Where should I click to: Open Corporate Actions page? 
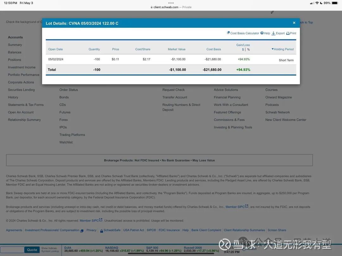pos(21,82)
